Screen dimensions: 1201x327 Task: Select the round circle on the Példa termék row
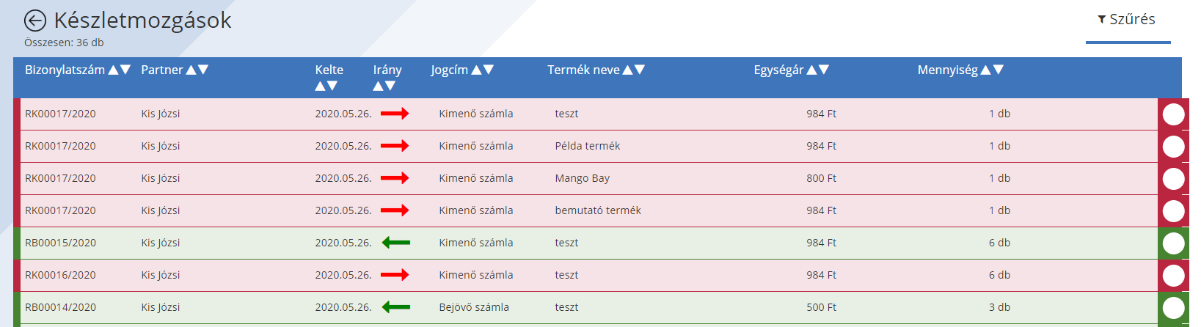1174,147
